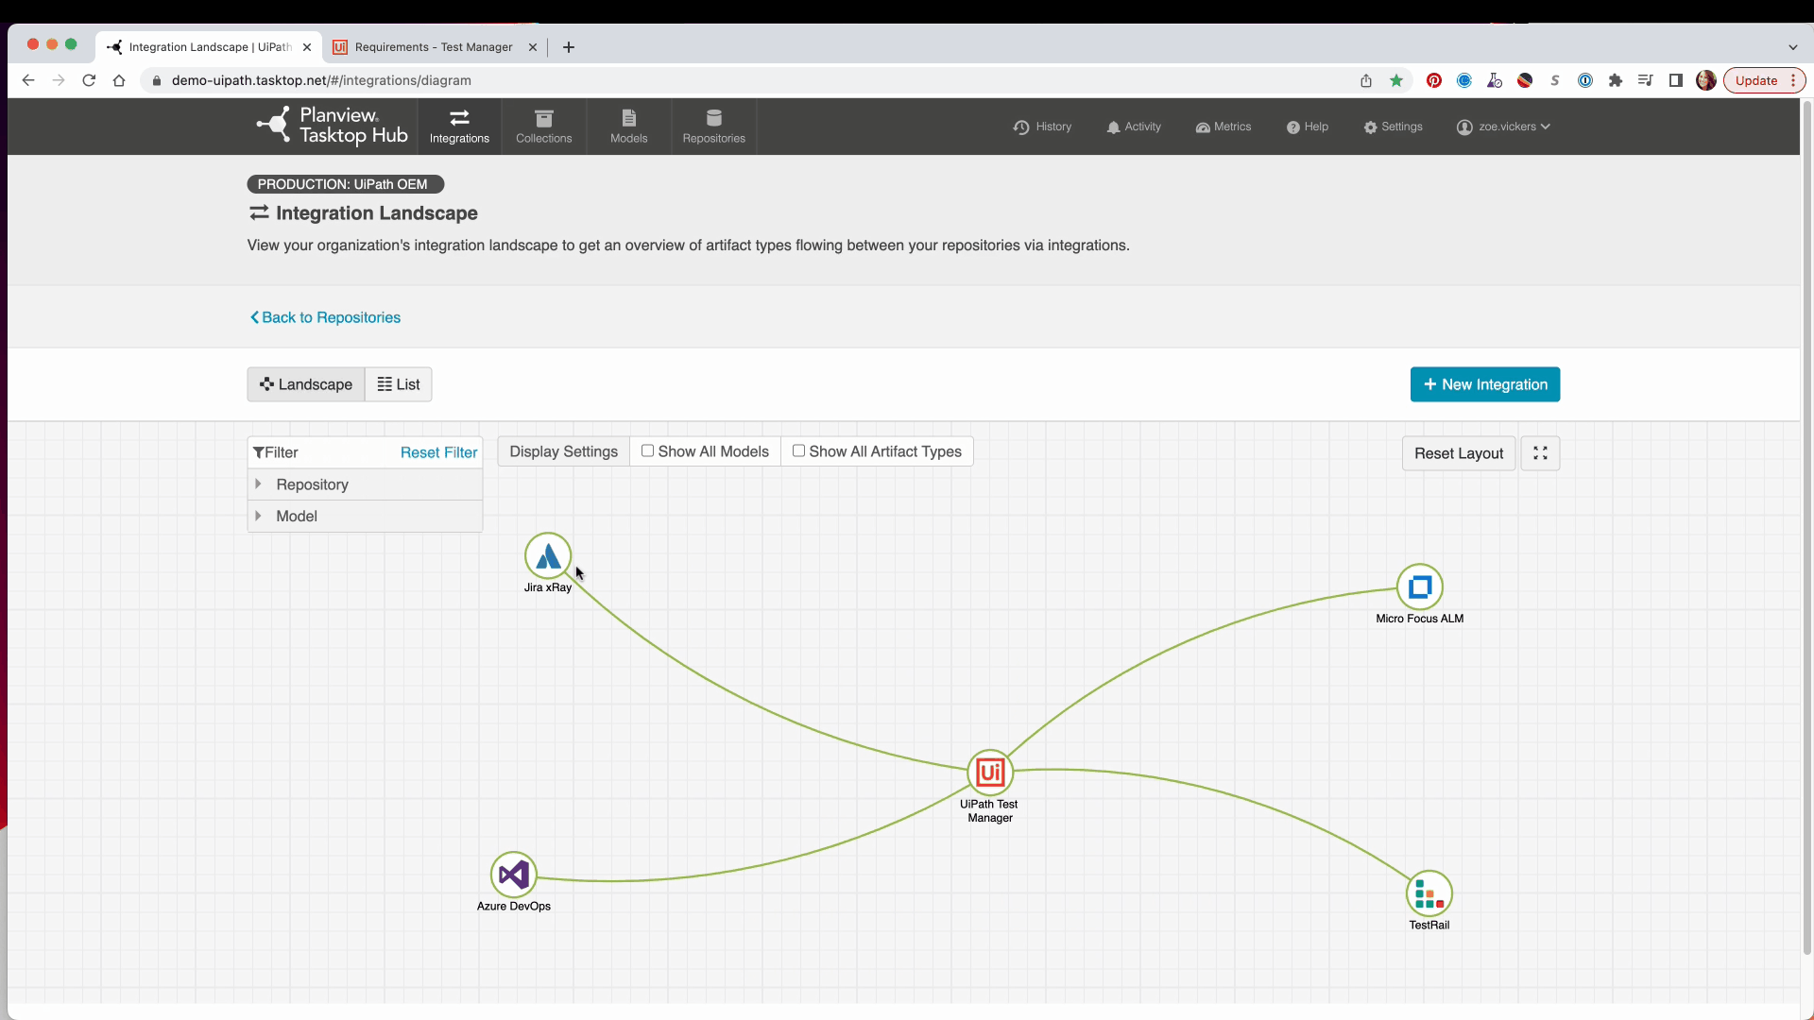
Task: Open Activity in the top bar
Action: [x=1134, y=127]
